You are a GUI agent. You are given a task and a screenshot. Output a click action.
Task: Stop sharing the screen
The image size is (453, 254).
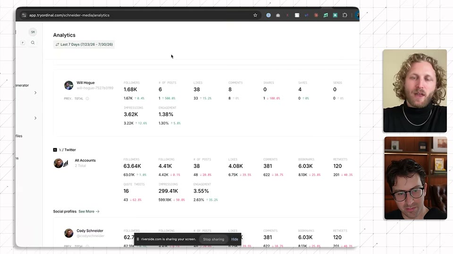click(213, 239)
